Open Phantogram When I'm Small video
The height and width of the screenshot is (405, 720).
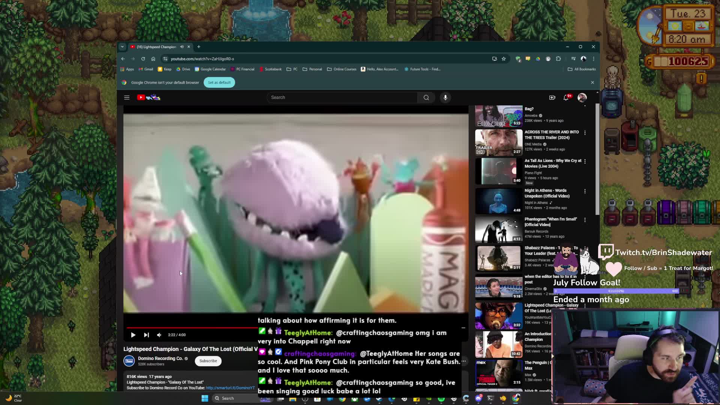(499, 229)
